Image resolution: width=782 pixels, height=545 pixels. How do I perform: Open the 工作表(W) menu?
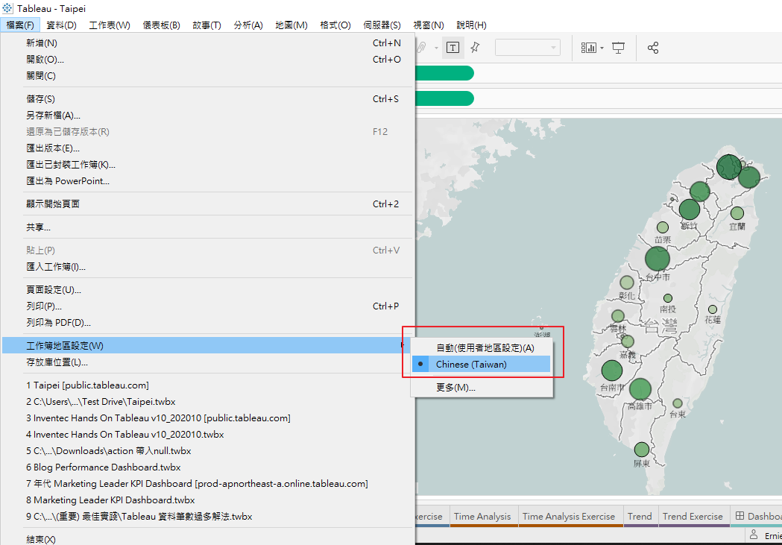(110, 25)
